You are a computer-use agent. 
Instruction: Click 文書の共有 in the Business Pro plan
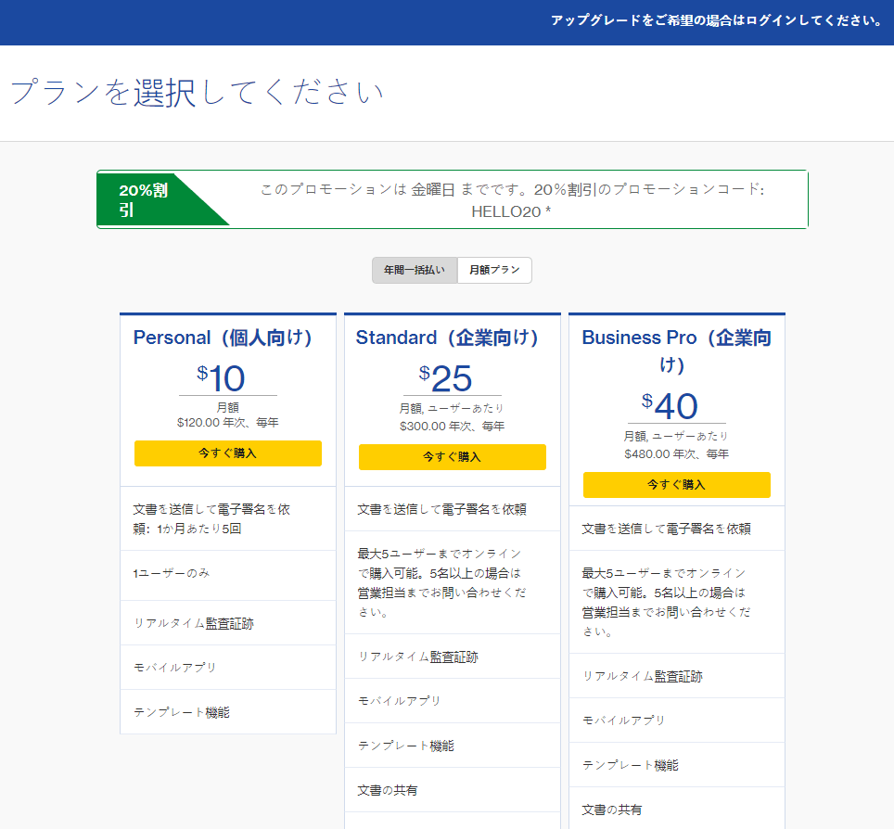[x=612, y=810]
